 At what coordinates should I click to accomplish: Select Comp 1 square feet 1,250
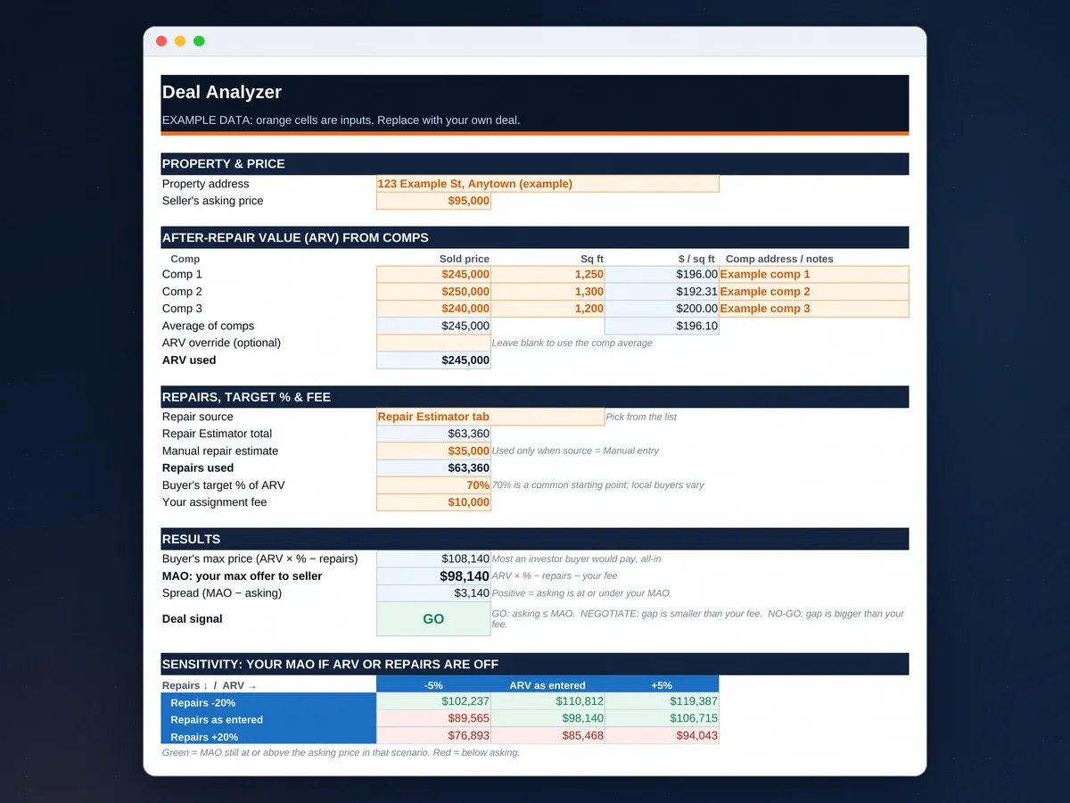pyautogui.click(x=547, y=274)
